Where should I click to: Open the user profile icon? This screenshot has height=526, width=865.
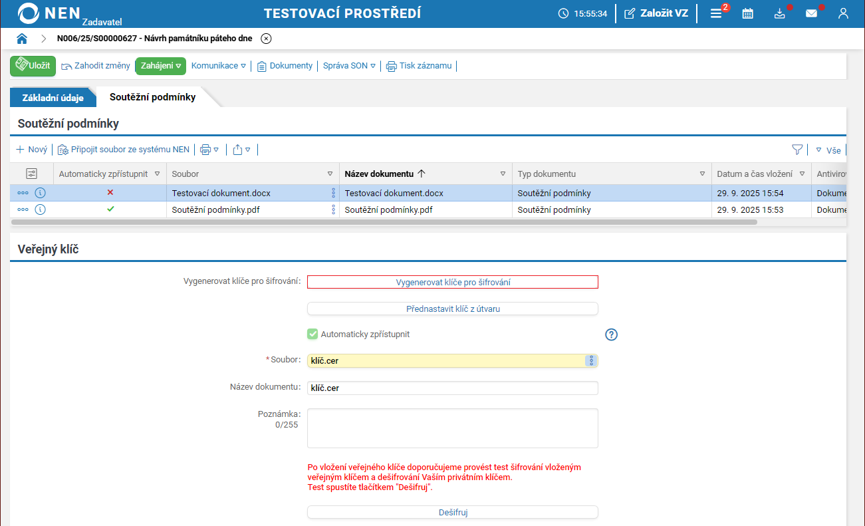click(843, 13)
